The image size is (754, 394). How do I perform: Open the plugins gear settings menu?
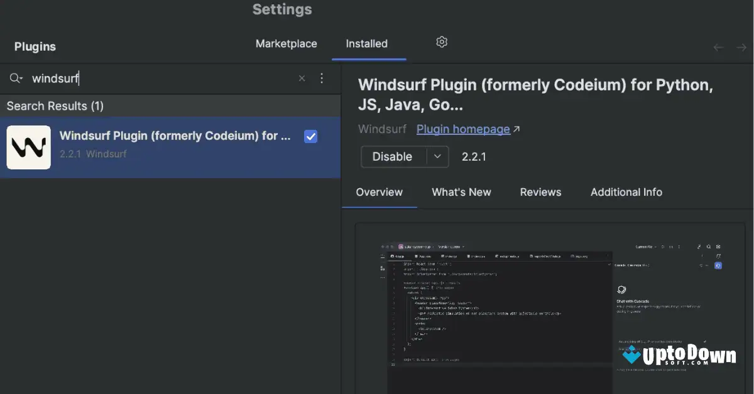[442, 42]
